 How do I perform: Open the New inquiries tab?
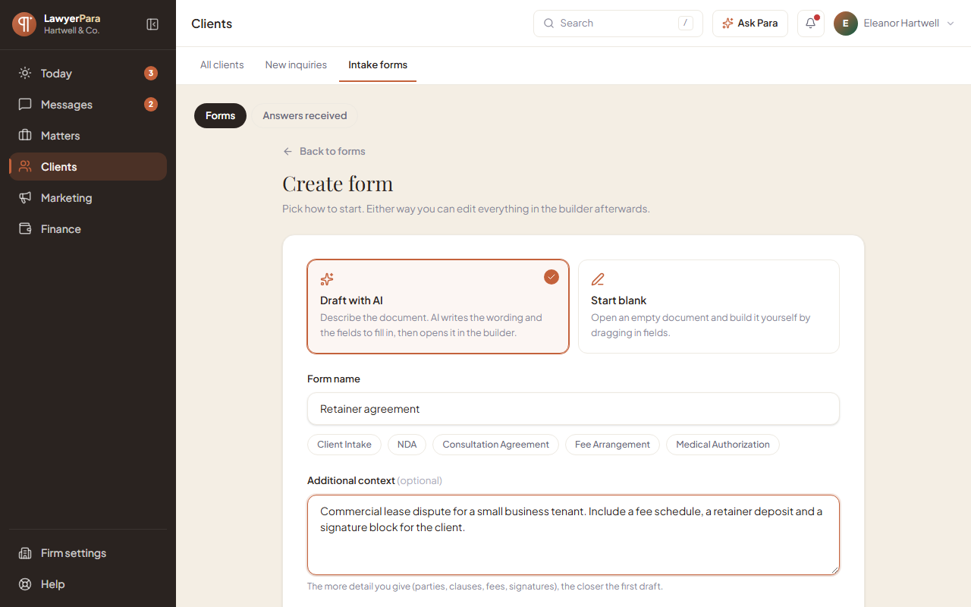(296, 65)
